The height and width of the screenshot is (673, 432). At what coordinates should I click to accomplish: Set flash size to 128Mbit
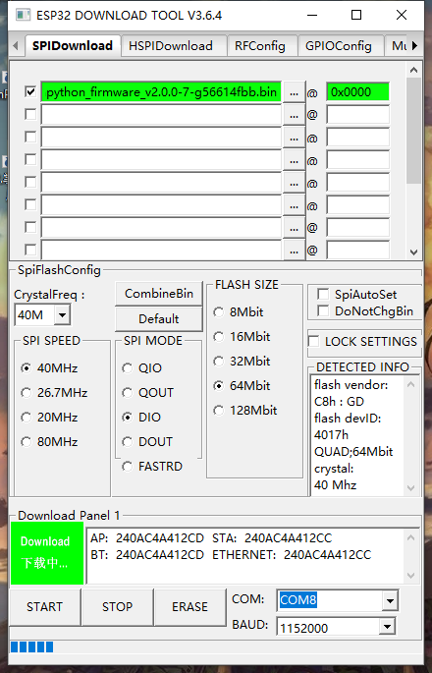coord(245,411)
